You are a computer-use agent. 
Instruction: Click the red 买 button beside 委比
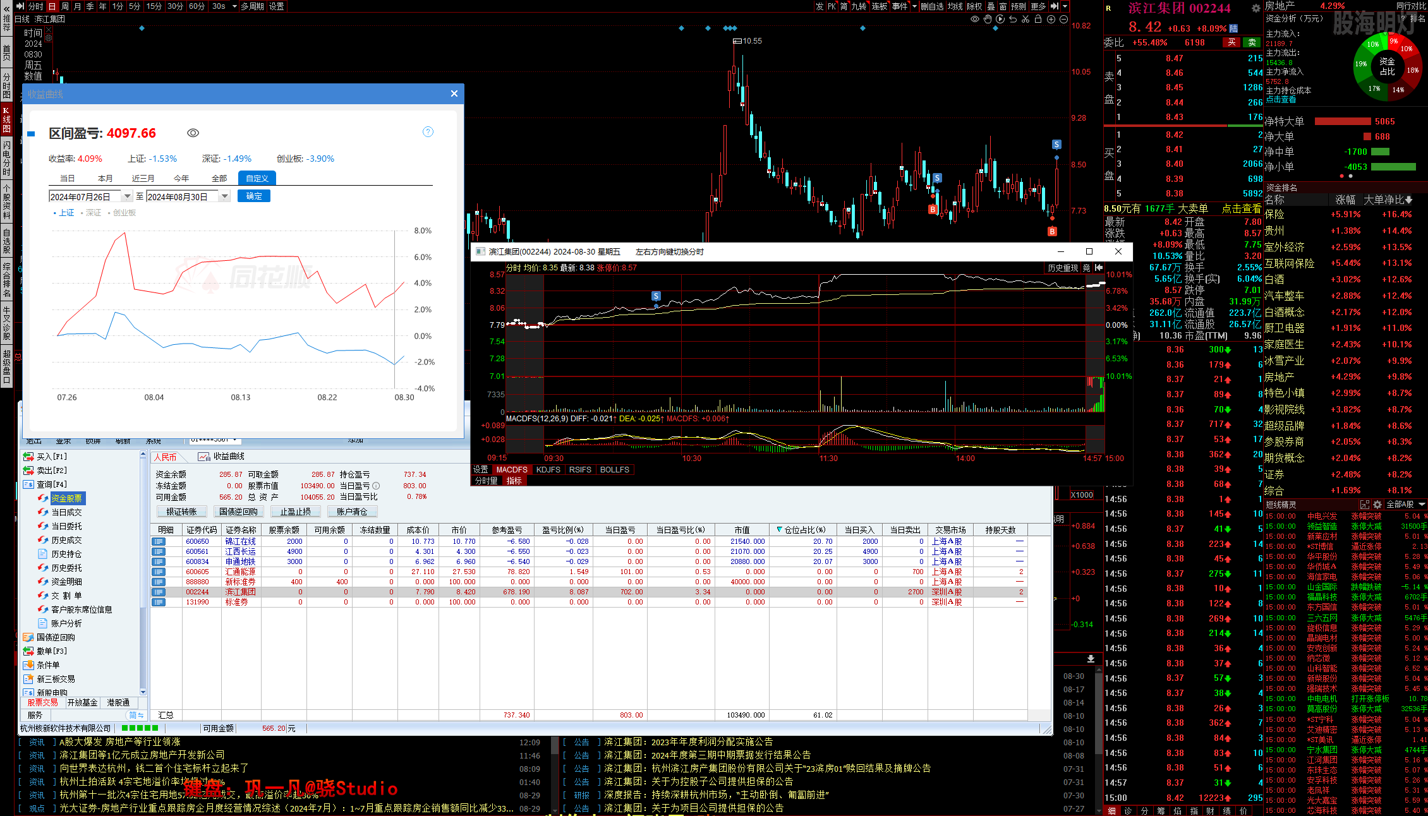tap(1231, 42)
